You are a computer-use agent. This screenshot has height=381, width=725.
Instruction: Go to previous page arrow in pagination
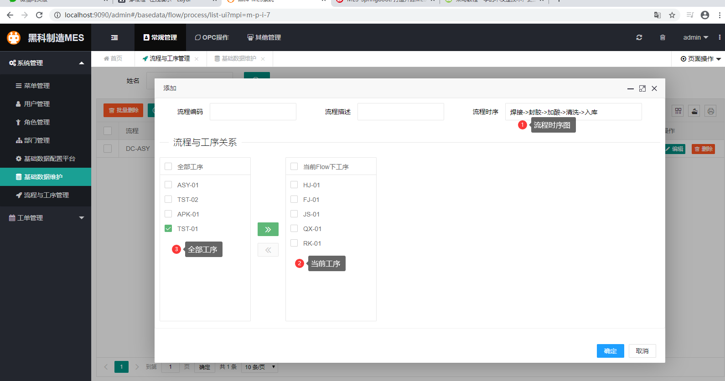click(106, 367)
